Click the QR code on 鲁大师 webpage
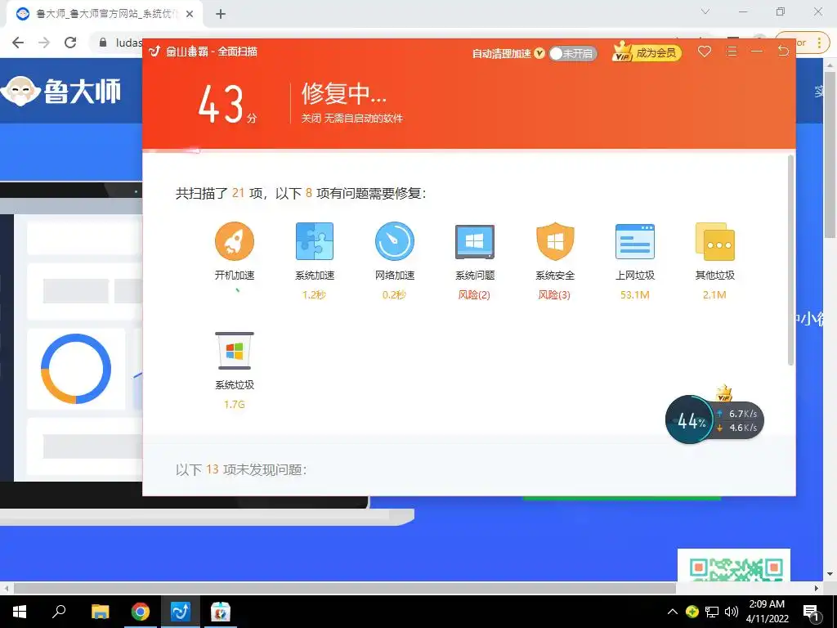This screenshot has height=628, width=837. (x=734, y=566)
